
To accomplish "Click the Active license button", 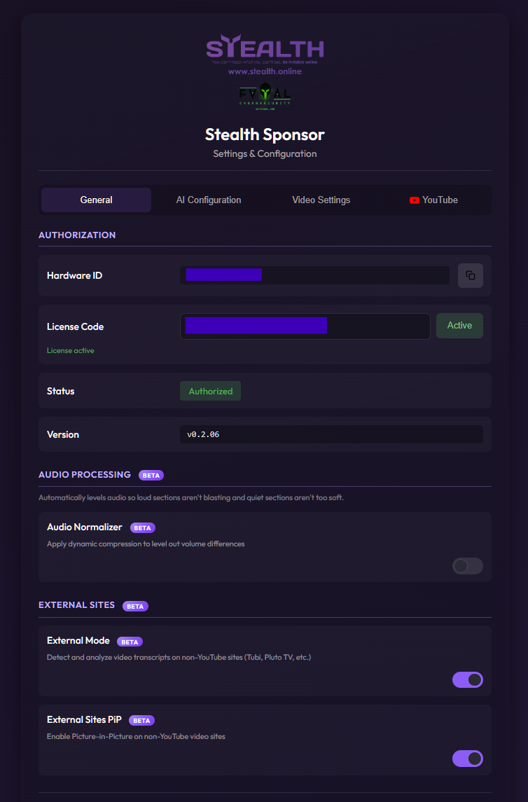I will pyautogui.click(x=459, y=326).
